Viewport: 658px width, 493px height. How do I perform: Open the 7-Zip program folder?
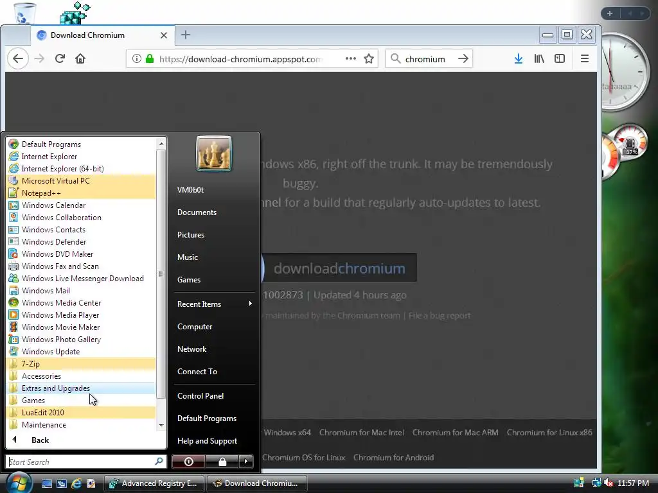[82, 363]
